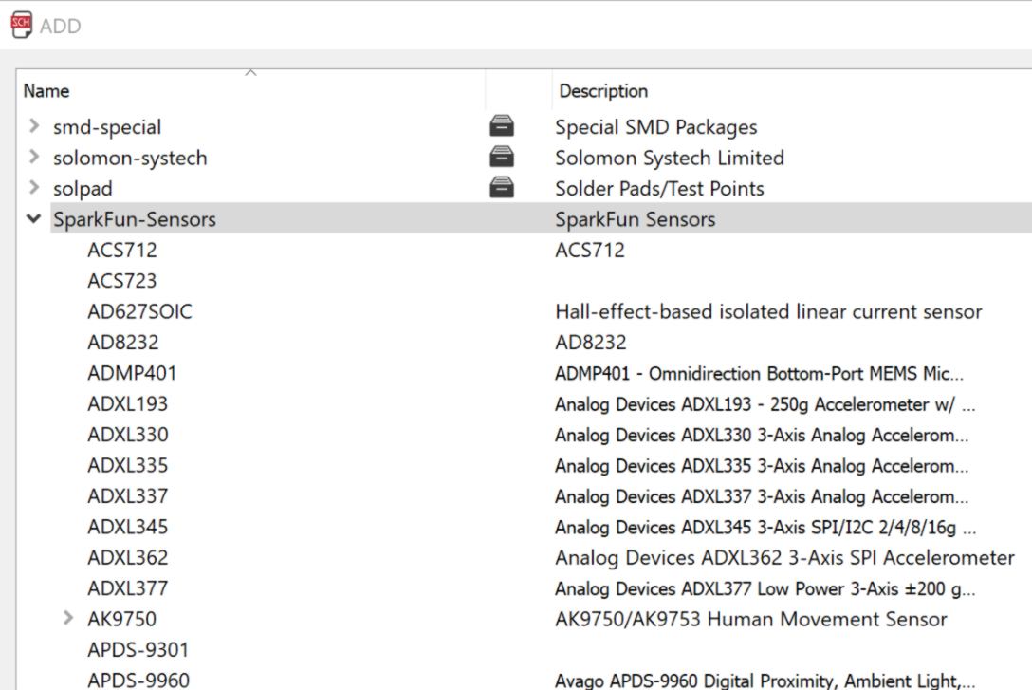The image size is (1032, 690).
Task: Expand the AK9750 device entry
Action: (x=68, y=619)
